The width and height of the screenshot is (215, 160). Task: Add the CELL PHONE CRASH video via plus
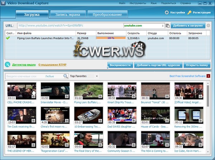click(33, 97)
